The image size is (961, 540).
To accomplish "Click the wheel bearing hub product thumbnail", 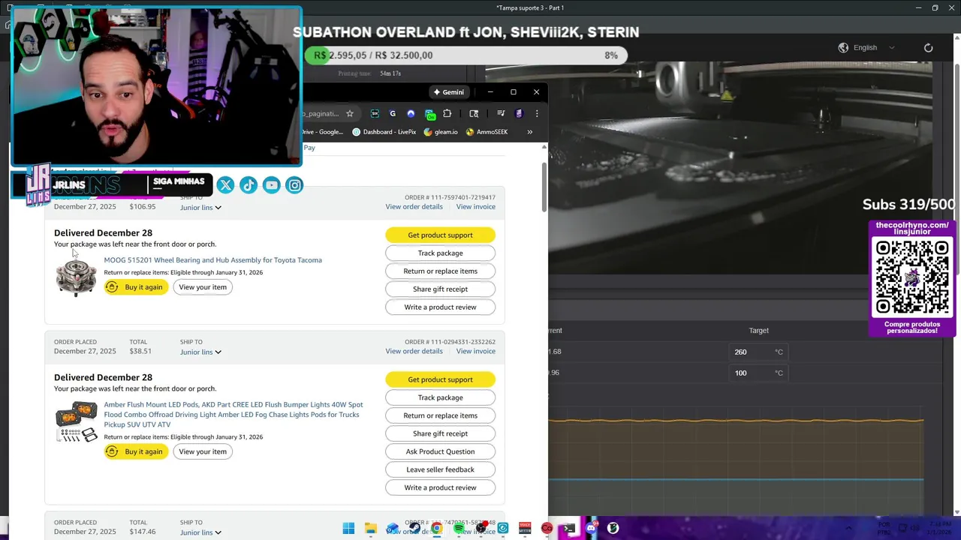I will point(76,277).
